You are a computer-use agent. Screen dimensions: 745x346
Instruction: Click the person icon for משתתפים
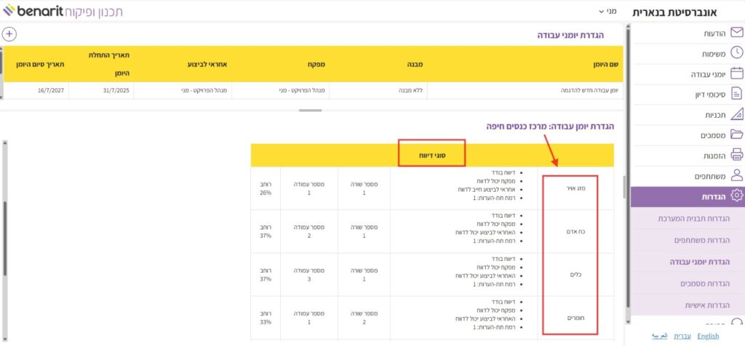pyautogui.click(x=736, y=175)
